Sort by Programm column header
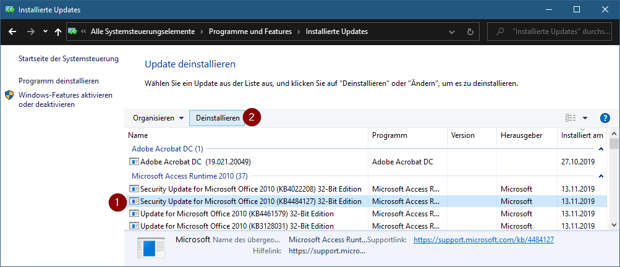620x267 pixels. click(407, 135)
